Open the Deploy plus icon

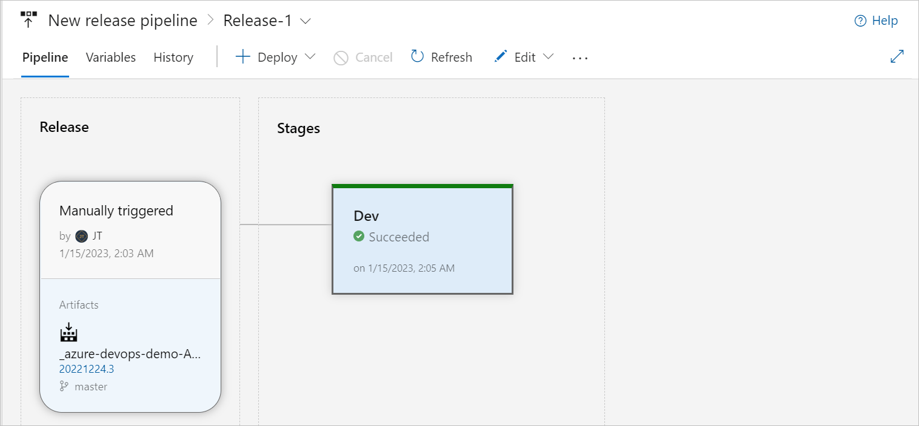[242, 56]
